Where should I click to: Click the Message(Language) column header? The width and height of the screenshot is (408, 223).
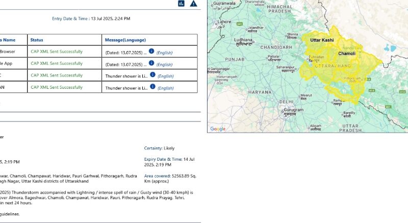click(125, 40)
